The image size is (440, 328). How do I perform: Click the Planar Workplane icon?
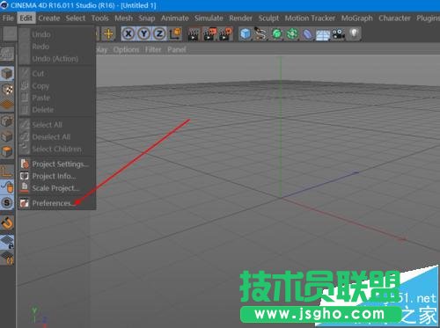[7, 258]
